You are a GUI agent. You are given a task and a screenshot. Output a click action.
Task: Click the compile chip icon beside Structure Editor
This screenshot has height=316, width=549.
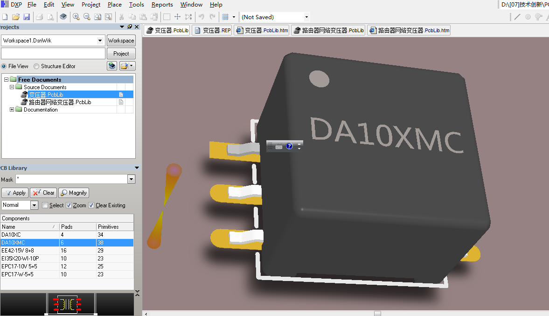click(112, 66)
